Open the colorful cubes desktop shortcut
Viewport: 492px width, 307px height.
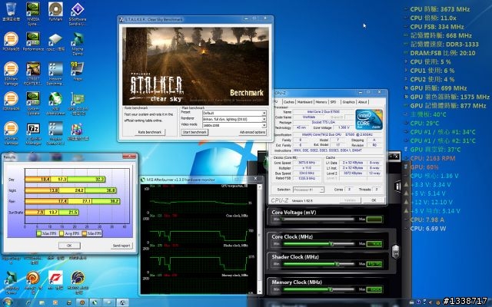tap(78, 131)
